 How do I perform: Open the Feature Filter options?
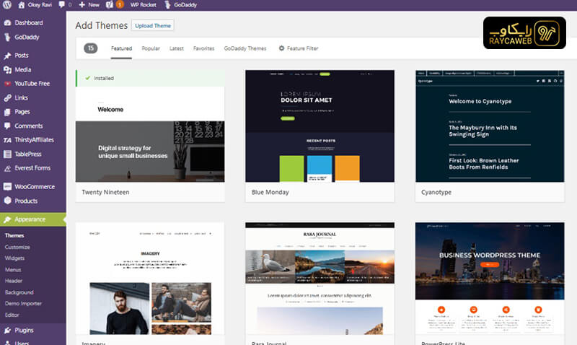click(x=299, y=48)
